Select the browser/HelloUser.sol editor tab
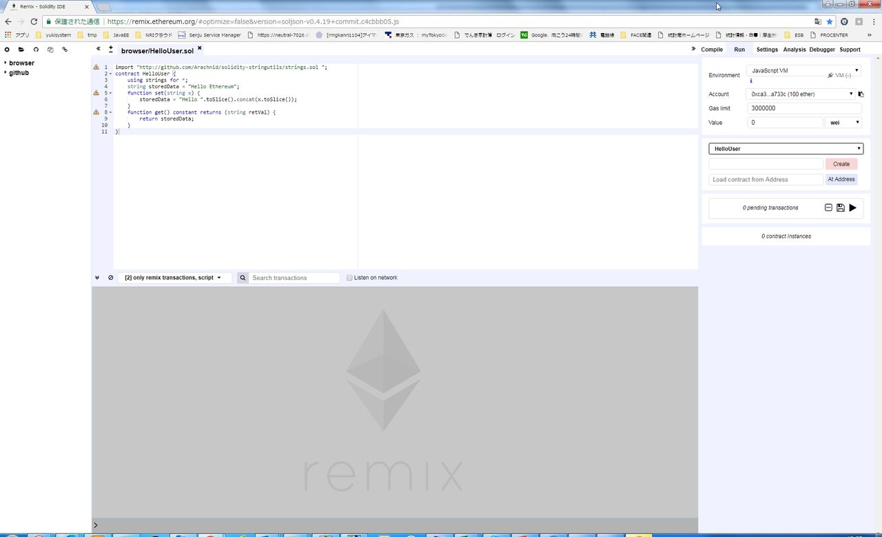 157,51
